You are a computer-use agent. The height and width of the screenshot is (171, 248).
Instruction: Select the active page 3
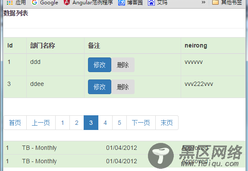pyautogui.click(x=91, y=123)
